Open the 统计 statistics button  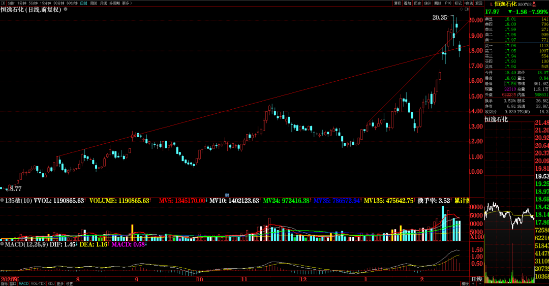pos(428,3)
